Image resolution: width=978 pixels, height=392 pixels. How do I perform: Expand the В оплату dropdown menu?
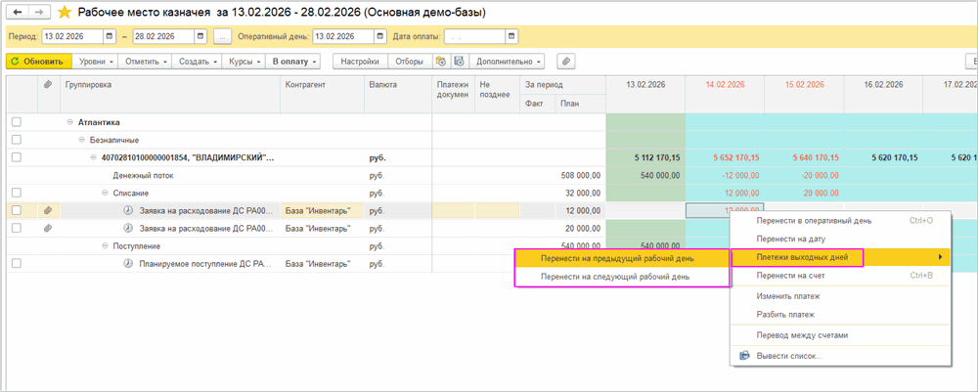point(293,61)
